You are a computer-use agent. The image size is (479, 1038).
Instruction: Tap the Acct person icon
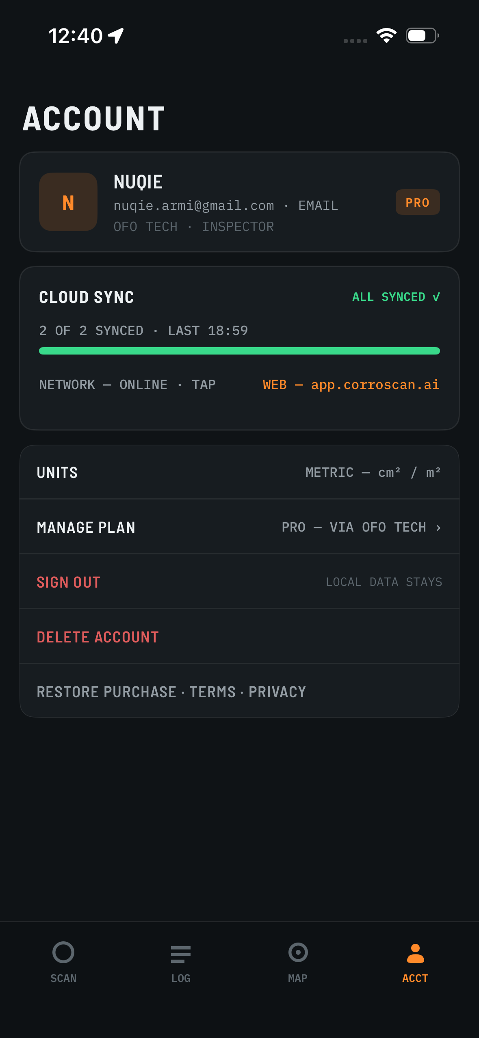tap(415, 953)
